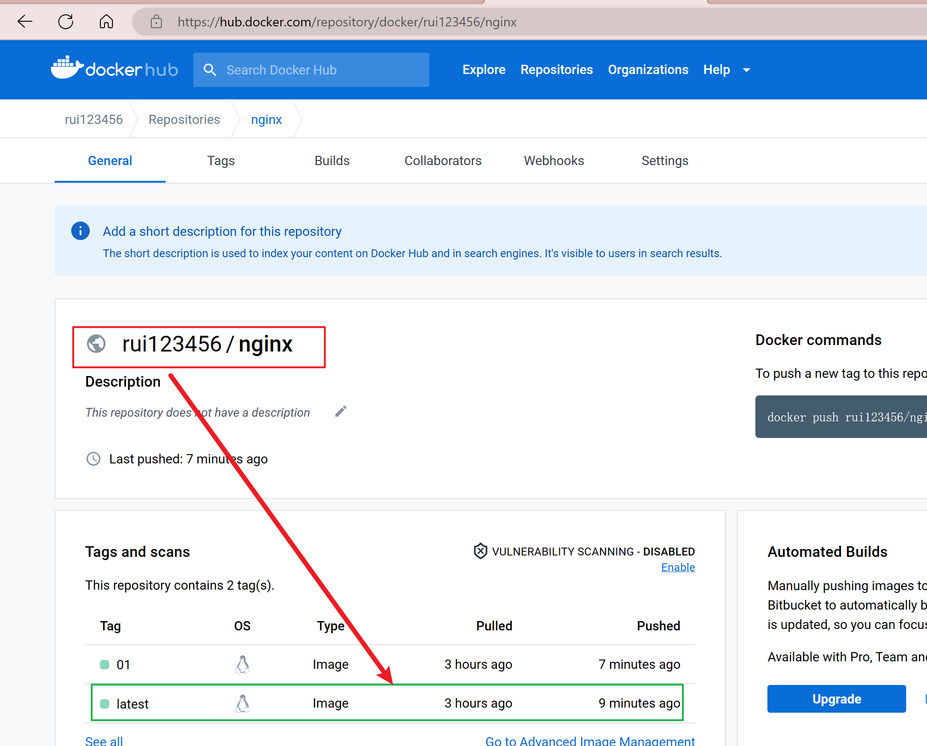927x746 pixels.
Task: Click See all tags link
Action: click(x=104, y=741)
